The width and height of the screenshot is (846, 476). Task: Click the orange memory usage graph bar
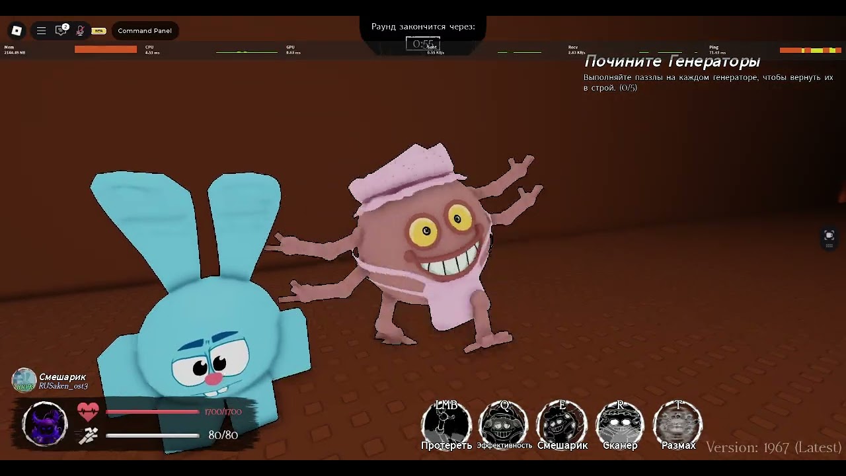106,50
